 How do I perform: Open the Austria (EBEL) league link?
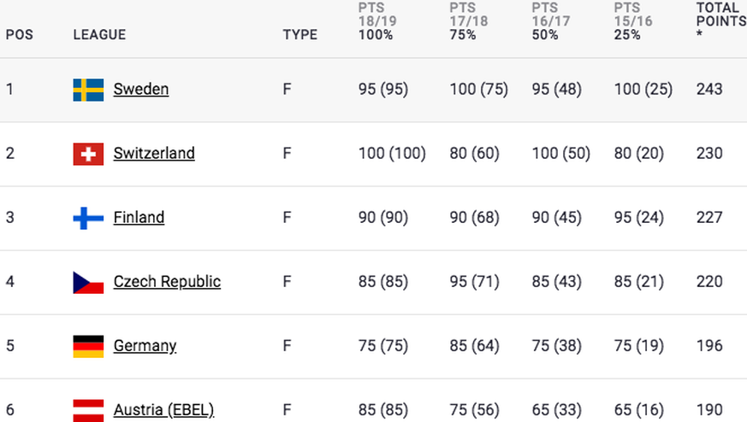click(x=163, y=410)
